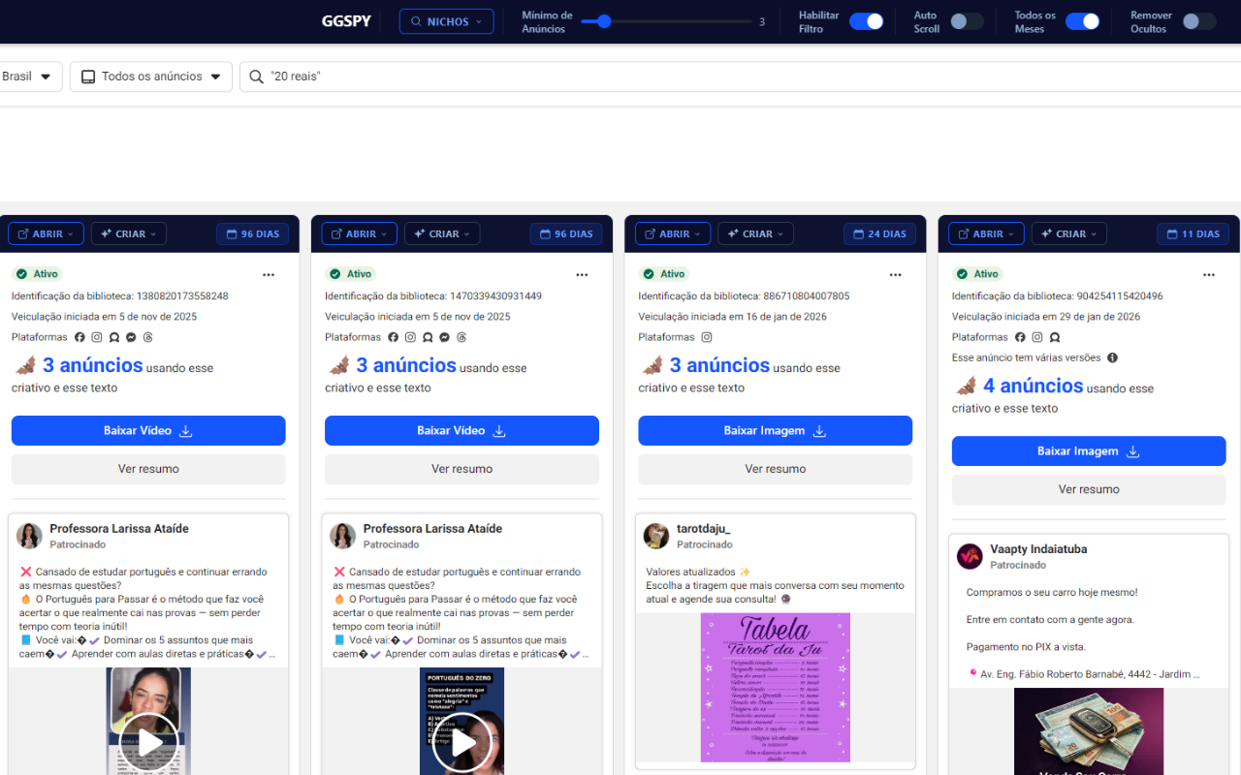The image size is (1241, 775).
Task: Open the "Todos os anúncios" dropdown
Action: pyautogui.click(x=151, y=77)
